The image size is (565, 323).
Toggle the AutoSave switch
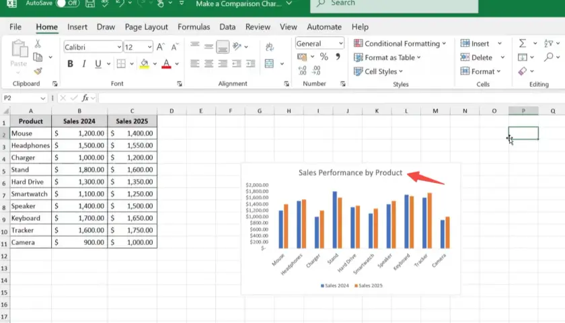tap(67, 3)
